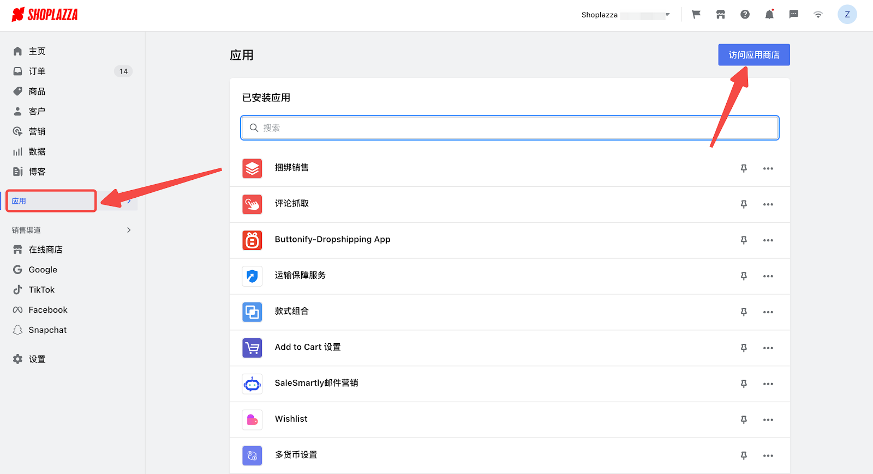Pin the 捆绑销售 app
This screenshot has height=474, width=873.
pyautogui.click(x=744, y=168)
